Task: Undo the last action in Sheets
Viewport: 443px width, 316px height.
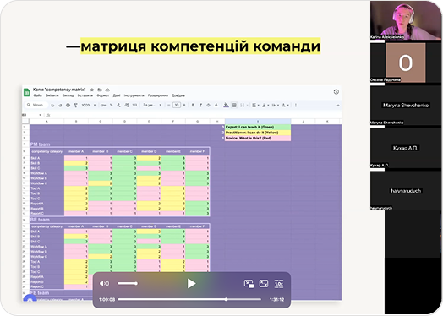Action: pos(52,105)
